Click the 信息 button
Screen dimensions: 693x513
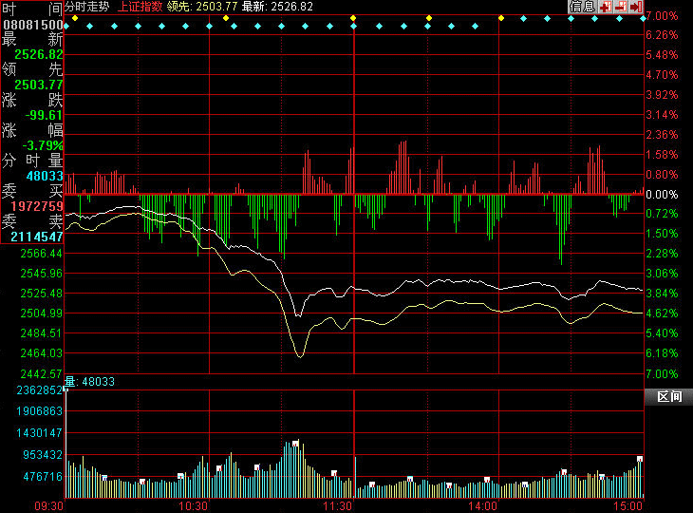582,7
